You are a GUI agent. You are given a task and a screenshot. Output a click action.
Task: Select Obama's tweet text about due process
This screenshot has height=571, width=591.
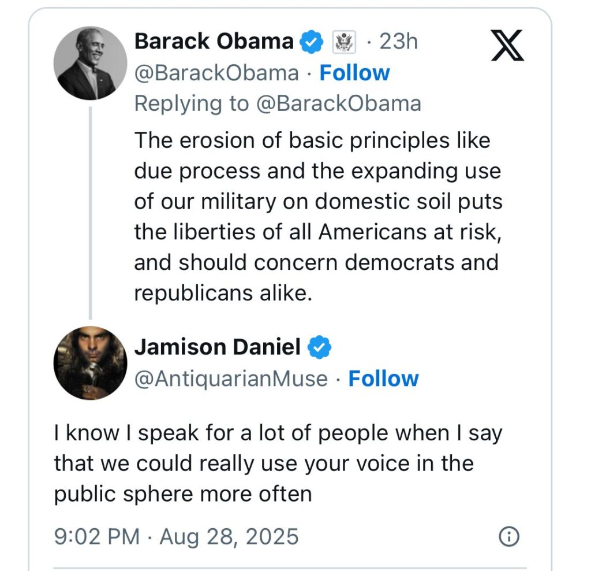click(x=317, y=216)
